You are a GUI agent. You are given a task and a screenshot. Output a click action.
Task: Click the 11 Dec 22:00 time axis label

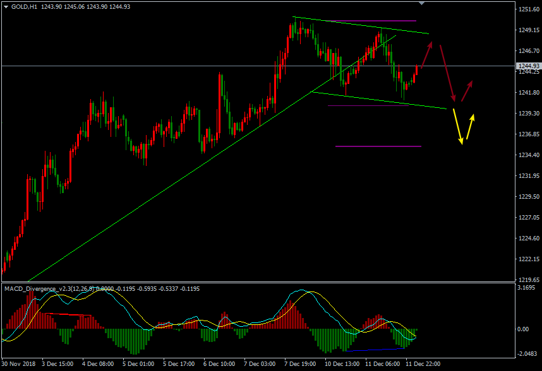pos(421,364)
